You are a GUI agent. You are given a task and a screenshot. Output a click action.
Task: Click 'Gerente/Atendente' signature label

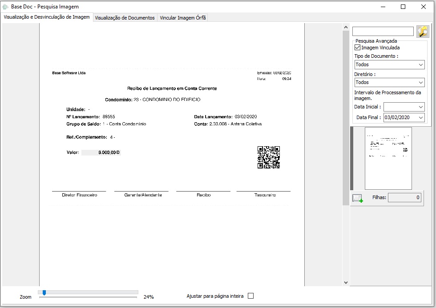click(x=143, y=195)
